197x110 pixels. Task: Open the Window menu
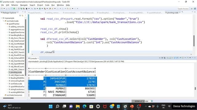[x=60, y=5]
